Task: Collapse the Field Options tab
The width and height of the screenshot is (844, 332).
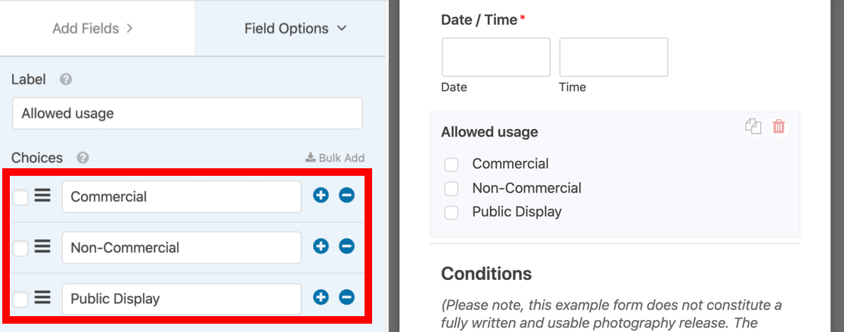Action: coord(295,29)
